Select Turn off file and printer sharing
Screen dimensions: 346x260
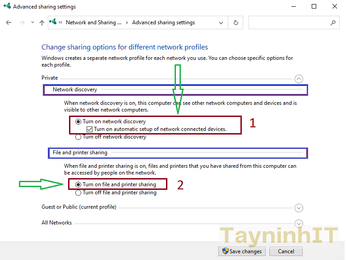tap(78, 193)
